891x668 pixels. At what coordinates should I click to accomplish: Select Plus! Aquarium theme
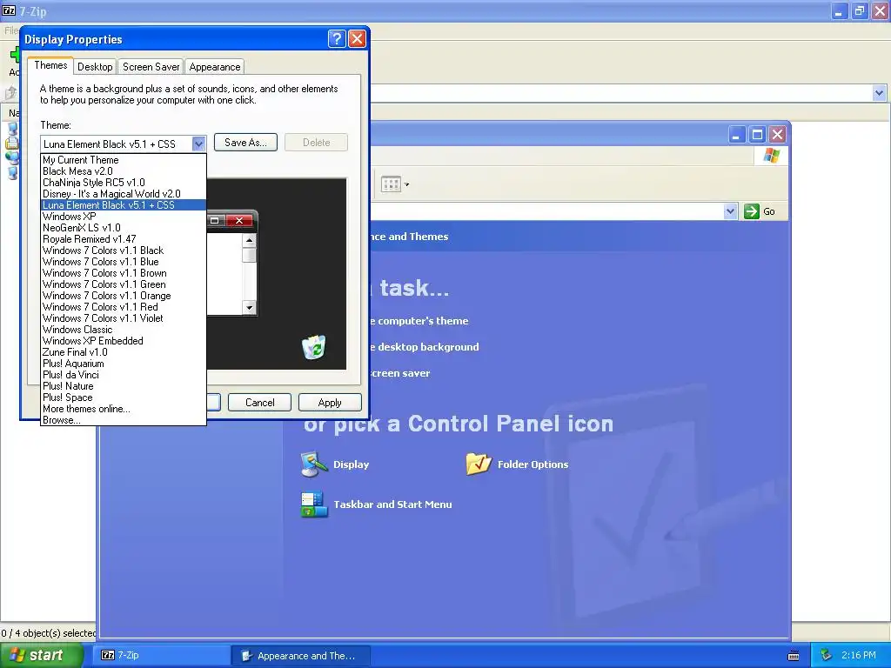[x=124, y=364]
